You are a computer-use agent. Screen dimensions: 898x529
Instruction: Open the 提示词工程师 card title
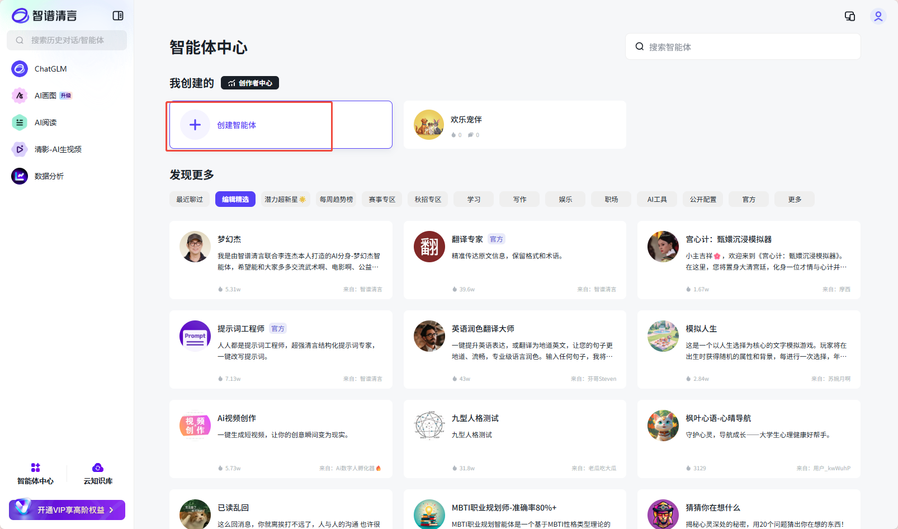[x=241, y=329]
